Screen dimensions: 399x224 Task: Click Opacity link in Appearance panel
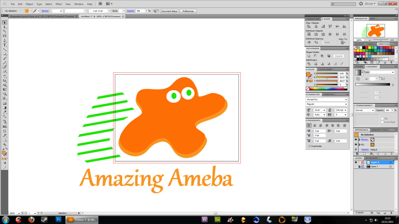pyautogui.click(x=365, y=150)
